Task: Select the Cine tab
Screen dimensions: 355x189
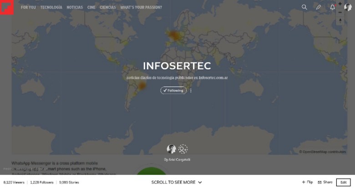Action: point(91,7)
